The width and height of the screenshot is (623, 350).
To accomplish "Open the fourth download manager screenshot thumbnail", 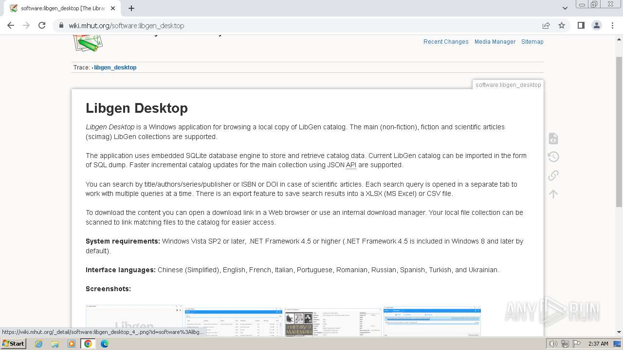I will pos(432,321).
